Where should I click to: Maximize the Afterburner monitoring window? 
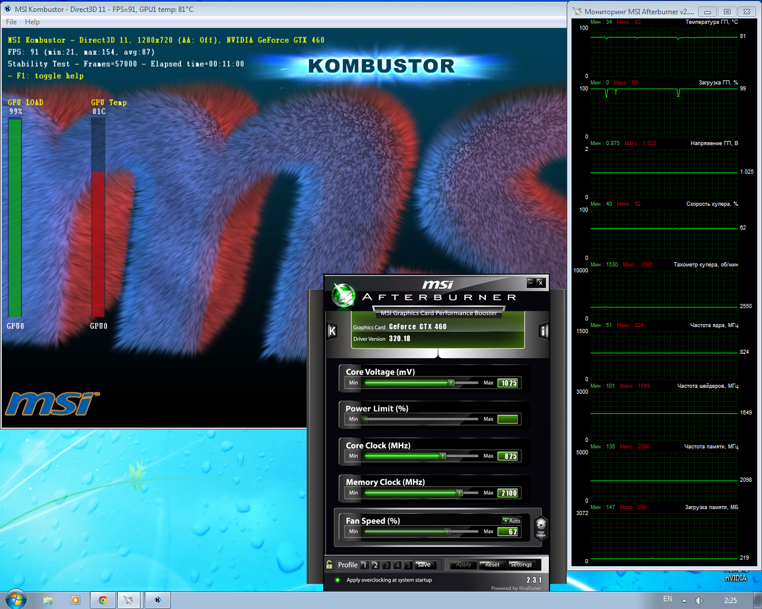click(727, 11)
